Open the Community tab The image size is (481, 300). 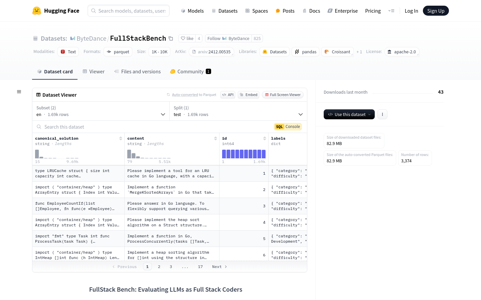pos(190,71)
